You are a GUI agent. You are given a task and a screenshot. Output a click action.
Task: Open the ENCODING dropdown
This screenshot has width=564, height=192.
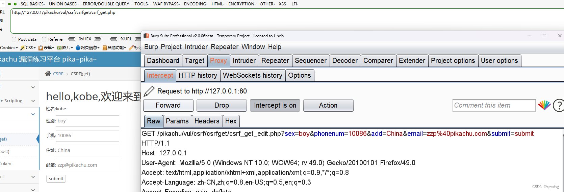(196, 4)
